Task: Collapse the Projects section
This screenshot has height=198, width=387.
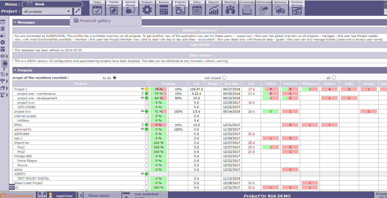Action: pyautogui.click(x=15, y=70)
